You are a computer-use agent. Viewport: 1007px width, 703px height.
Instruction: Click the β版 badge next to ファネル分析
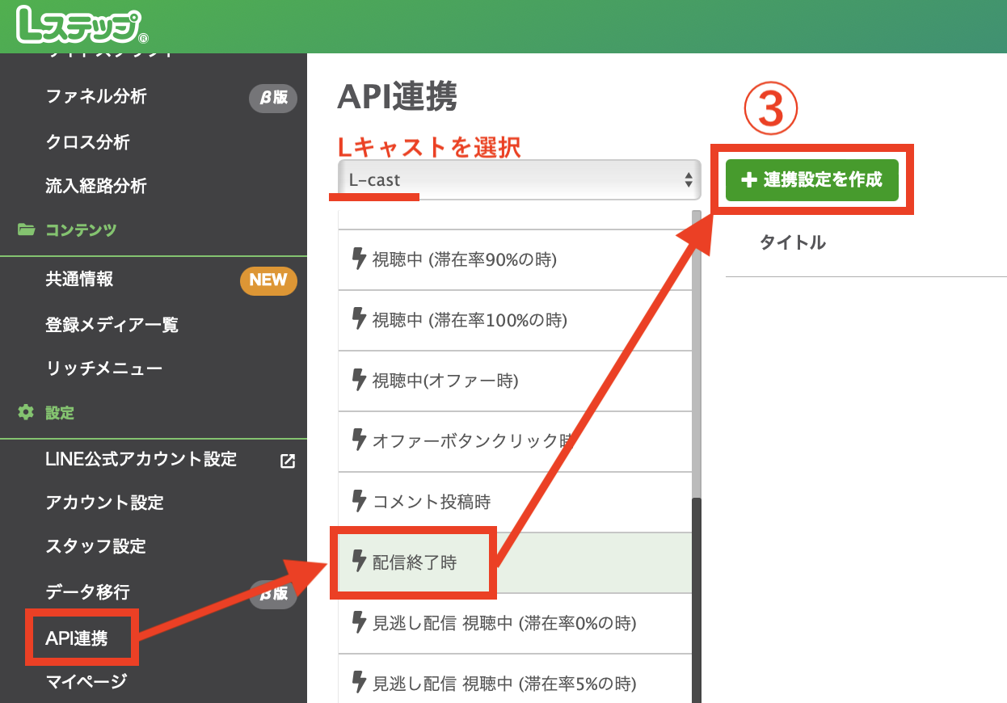pos(272,97)
